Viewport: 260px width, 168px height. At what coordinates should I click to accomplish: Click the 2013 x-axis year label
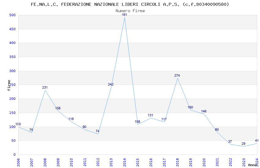pyautogui.click(x=111, y=163)
